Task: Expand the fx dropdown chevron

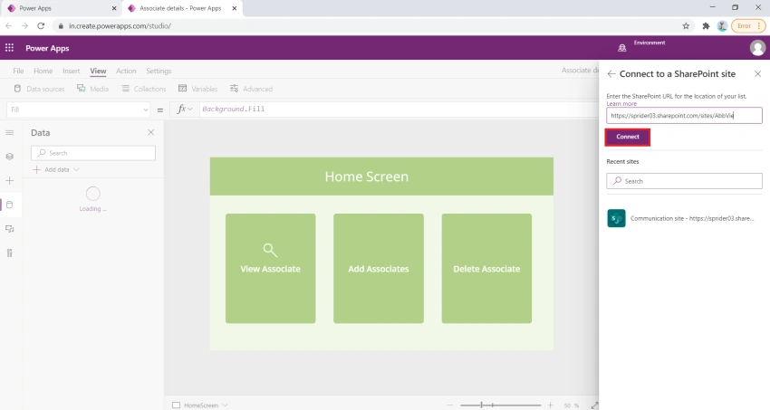Action: click(190, 109)
